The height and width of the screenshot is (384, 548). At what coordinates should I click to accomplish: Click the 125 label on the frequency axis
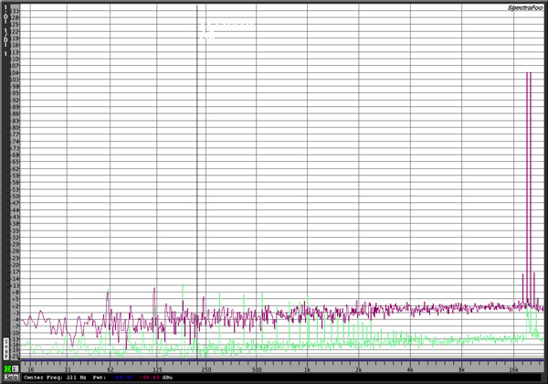157,369
